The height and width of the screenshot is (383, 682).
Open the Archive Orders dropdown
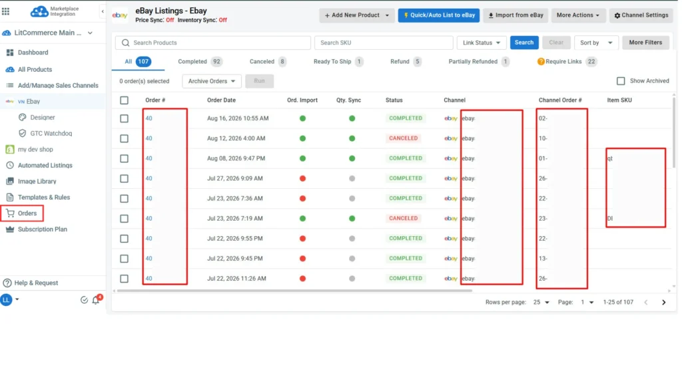pos(211,81)
